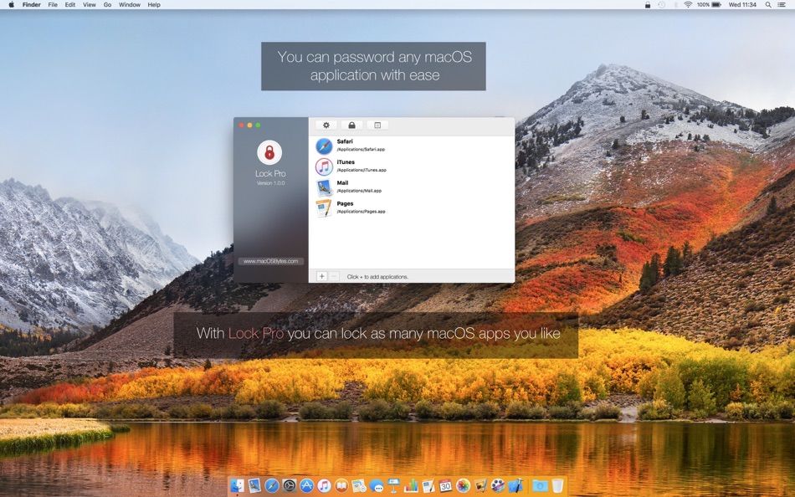
Task: Open the File menu
Action: pos(53,4)
